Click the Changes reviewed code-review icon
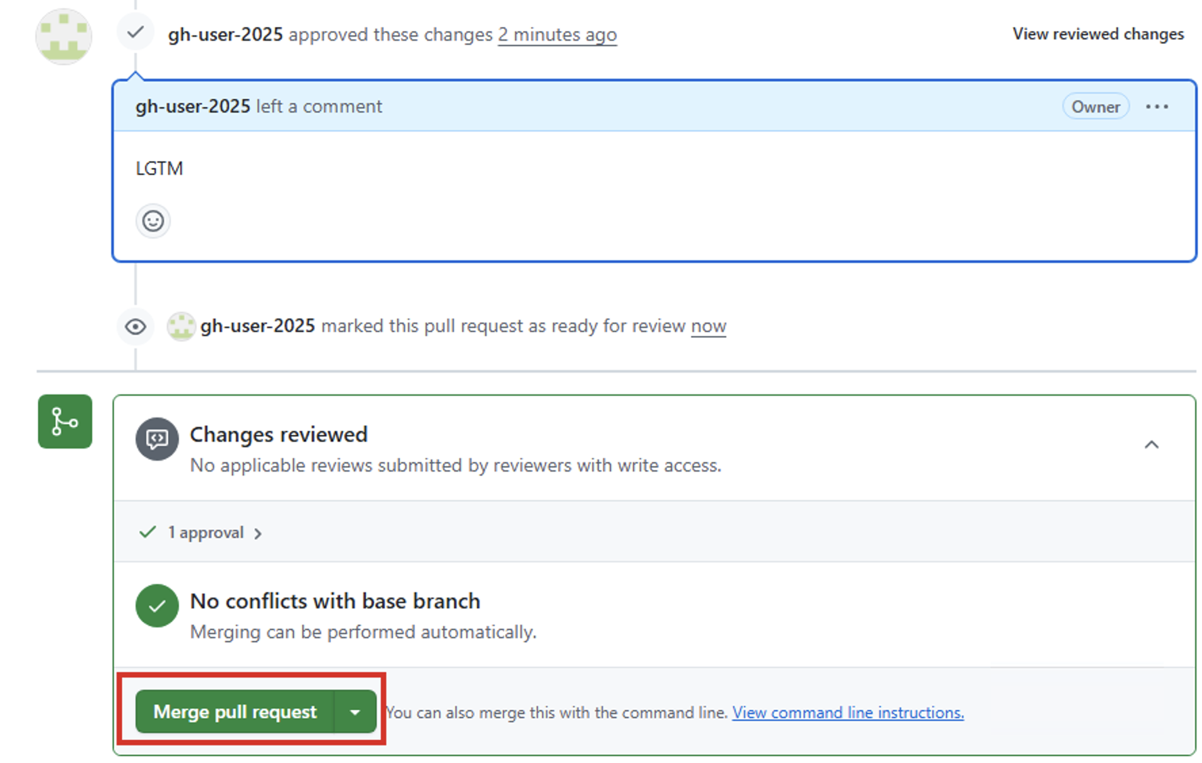 [157, 439]
